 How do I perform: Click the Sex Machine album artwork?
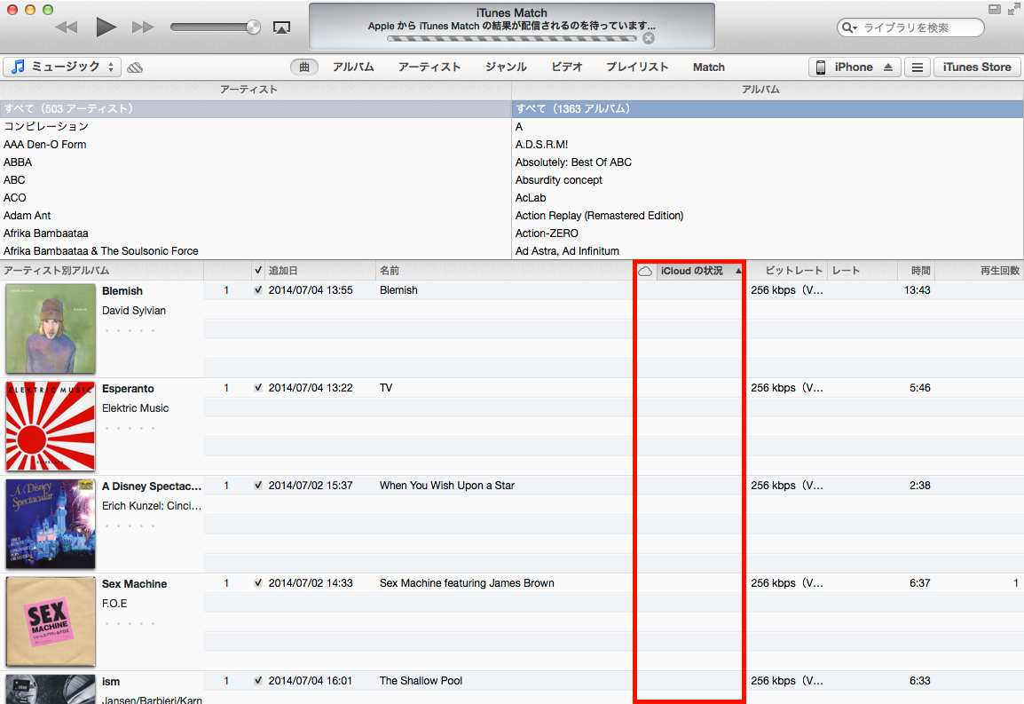pos(51,621)
